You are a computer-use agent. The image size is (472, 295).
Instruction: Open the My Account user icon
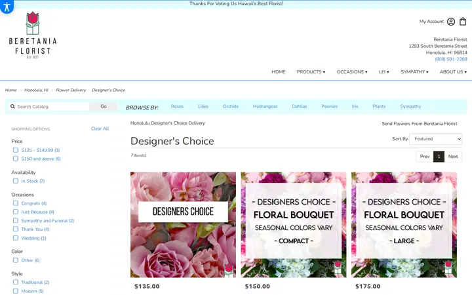coord(450,22)
